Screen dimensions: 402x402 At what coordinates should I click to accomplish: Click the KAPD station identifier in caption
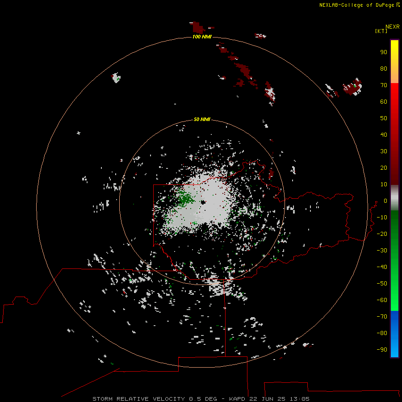(238, 399)
